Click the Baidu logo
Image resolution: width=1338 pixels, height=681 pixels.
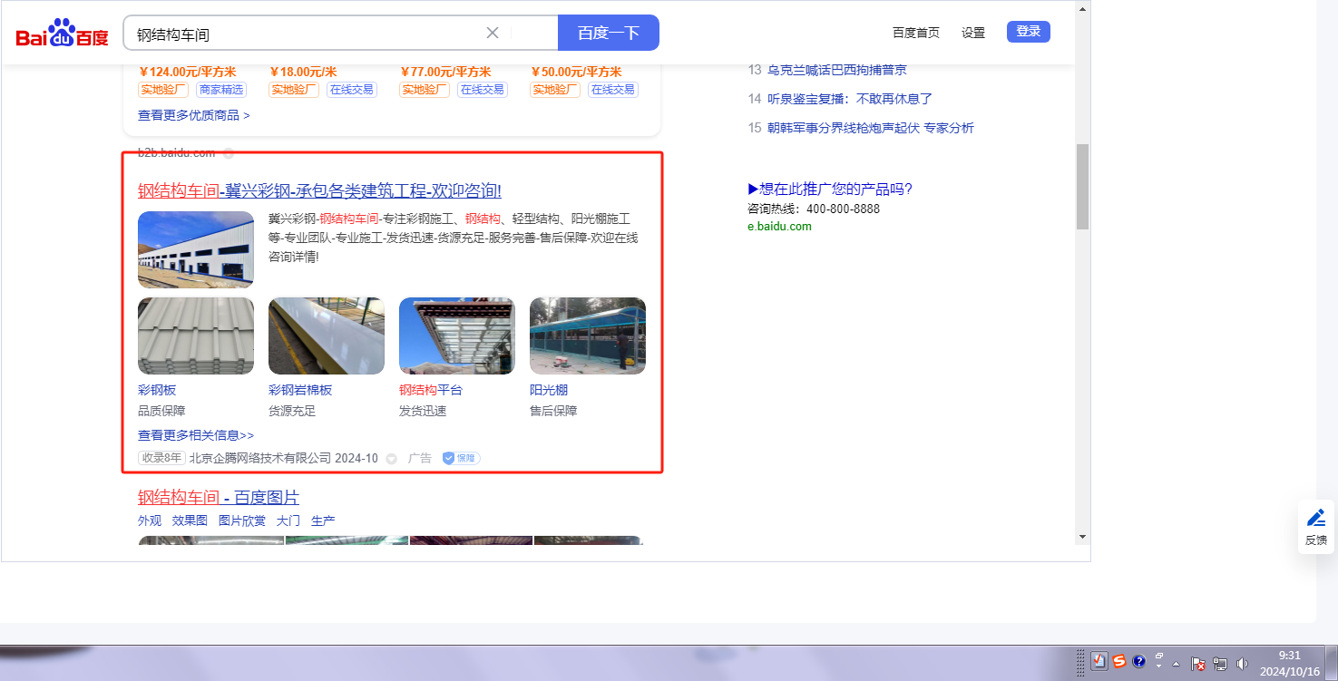(62, 34)
